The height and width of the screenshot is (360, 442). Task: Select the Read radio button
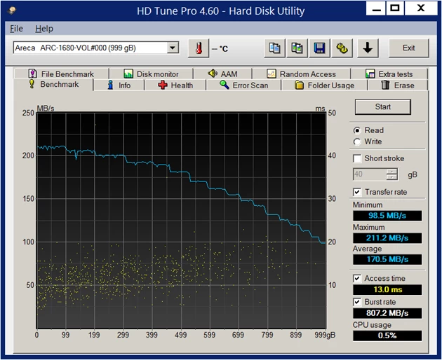click(357, 130)
